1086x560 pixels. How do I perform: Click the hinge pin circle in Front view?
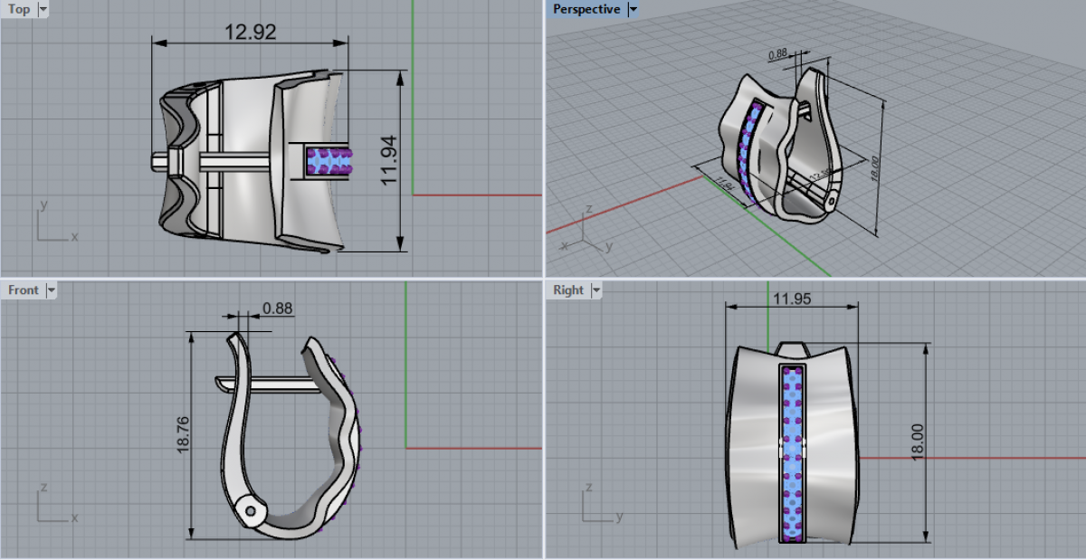point(251,511)
